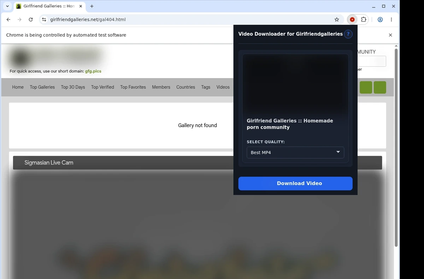Click the help question mark in Video Downloader
Viewport: 424px width, 279px height.
click(x=348, y=34)
